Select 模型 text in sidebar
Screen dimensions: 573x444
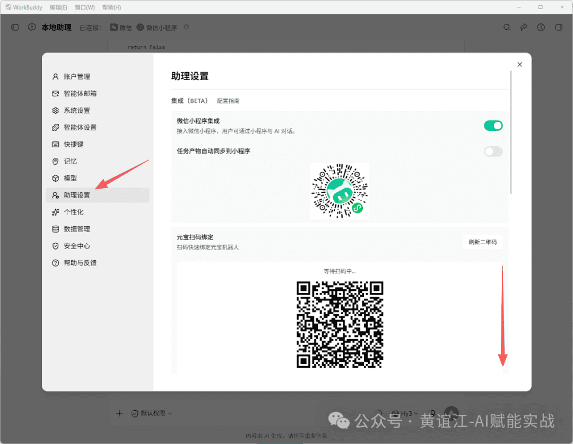point(70,178)
